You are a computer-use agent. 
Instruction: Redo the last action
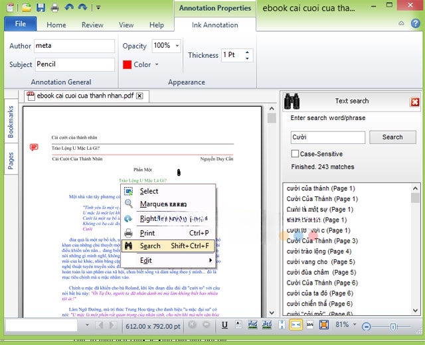tap(82, 7)
